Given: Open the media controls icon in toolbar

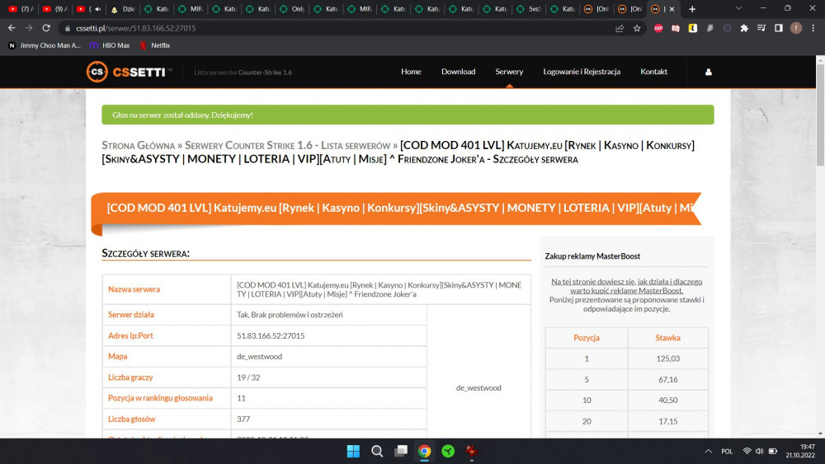Looking at the screenshot, I should [761, 28].
